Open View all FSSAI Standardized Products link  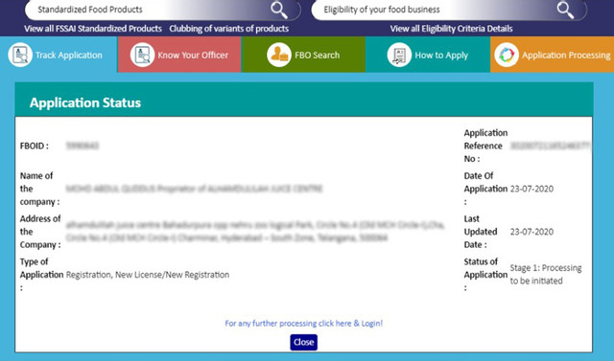coord(93,29)
